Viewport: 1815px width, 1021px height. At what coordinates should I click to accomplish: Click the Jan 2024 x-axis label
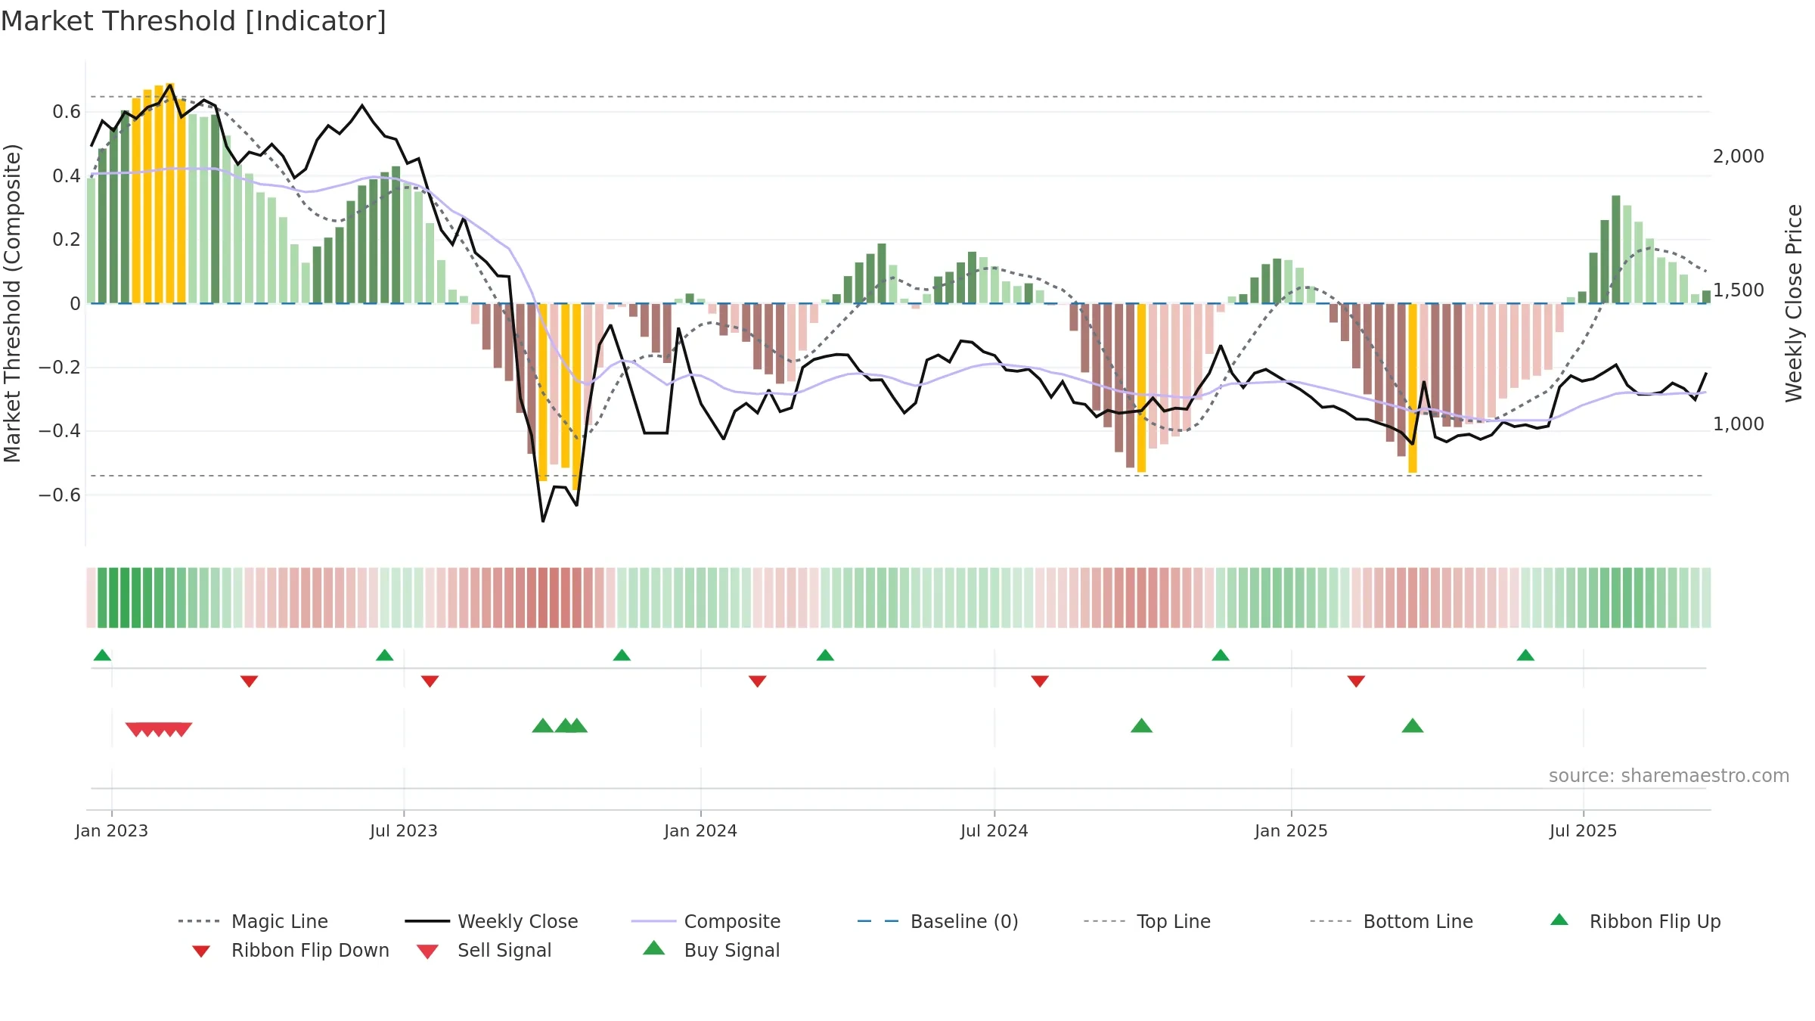[701, 830]
